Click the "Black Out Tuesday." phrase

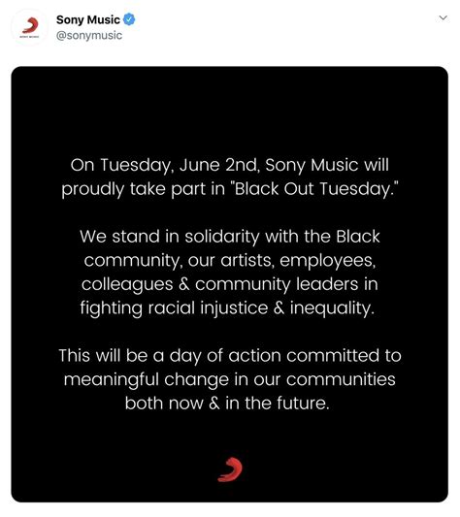click(x=315, y=189)
